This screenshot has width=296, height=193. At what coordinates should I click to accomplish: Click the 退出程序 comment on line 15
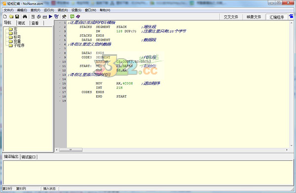coord(150,83)
